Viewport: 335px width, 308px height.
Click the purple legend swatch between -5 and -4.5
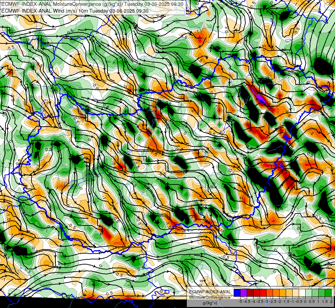(244, 293)
